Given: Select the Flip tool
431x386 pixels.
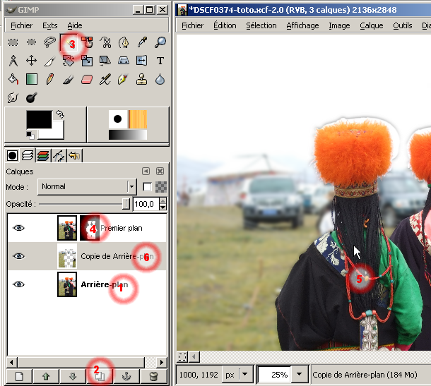Looking at the screenshot, I should click(142, 61).
